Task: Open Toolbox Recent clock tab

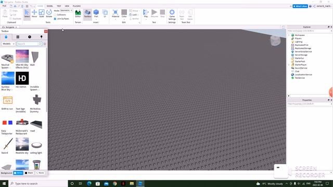Action: coord(30,37)
